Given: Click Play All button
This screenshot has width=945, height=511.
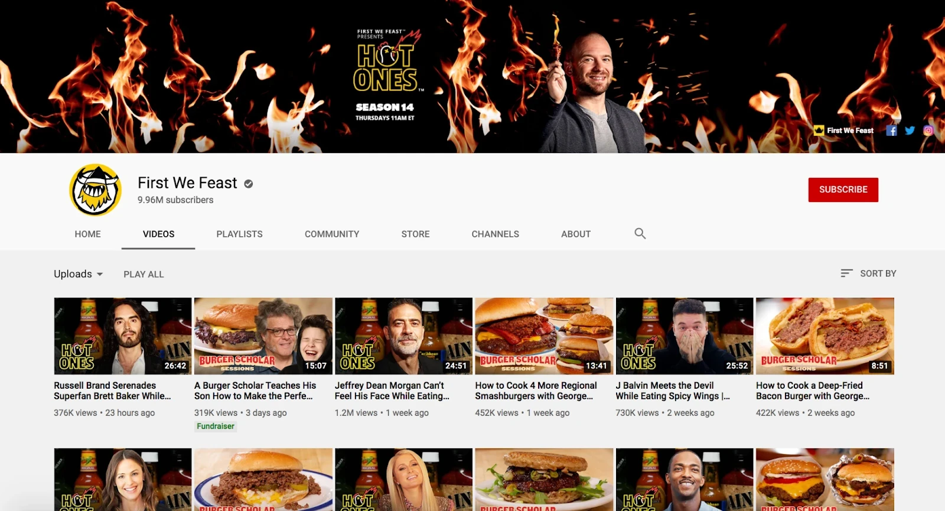Looking at the screenshot, I should [x=144, y=274].
